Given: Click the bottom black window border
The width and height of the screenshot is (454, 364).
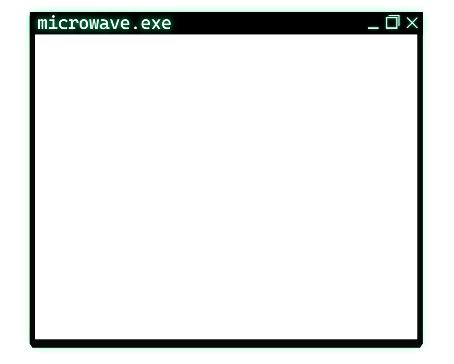Looking at the screenshot, I should point(226,343).
